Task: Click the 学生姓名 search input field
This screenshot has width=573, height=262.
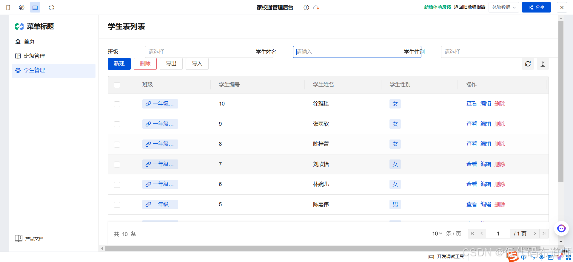Action: [x=357, y=52]
